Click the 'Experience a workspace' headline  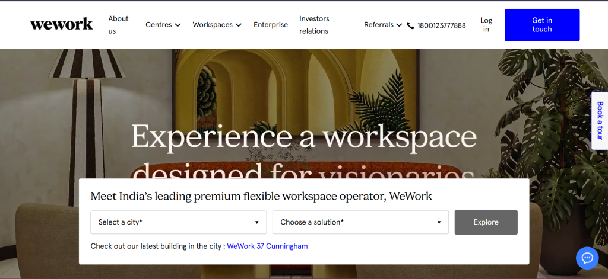(303, 137)
